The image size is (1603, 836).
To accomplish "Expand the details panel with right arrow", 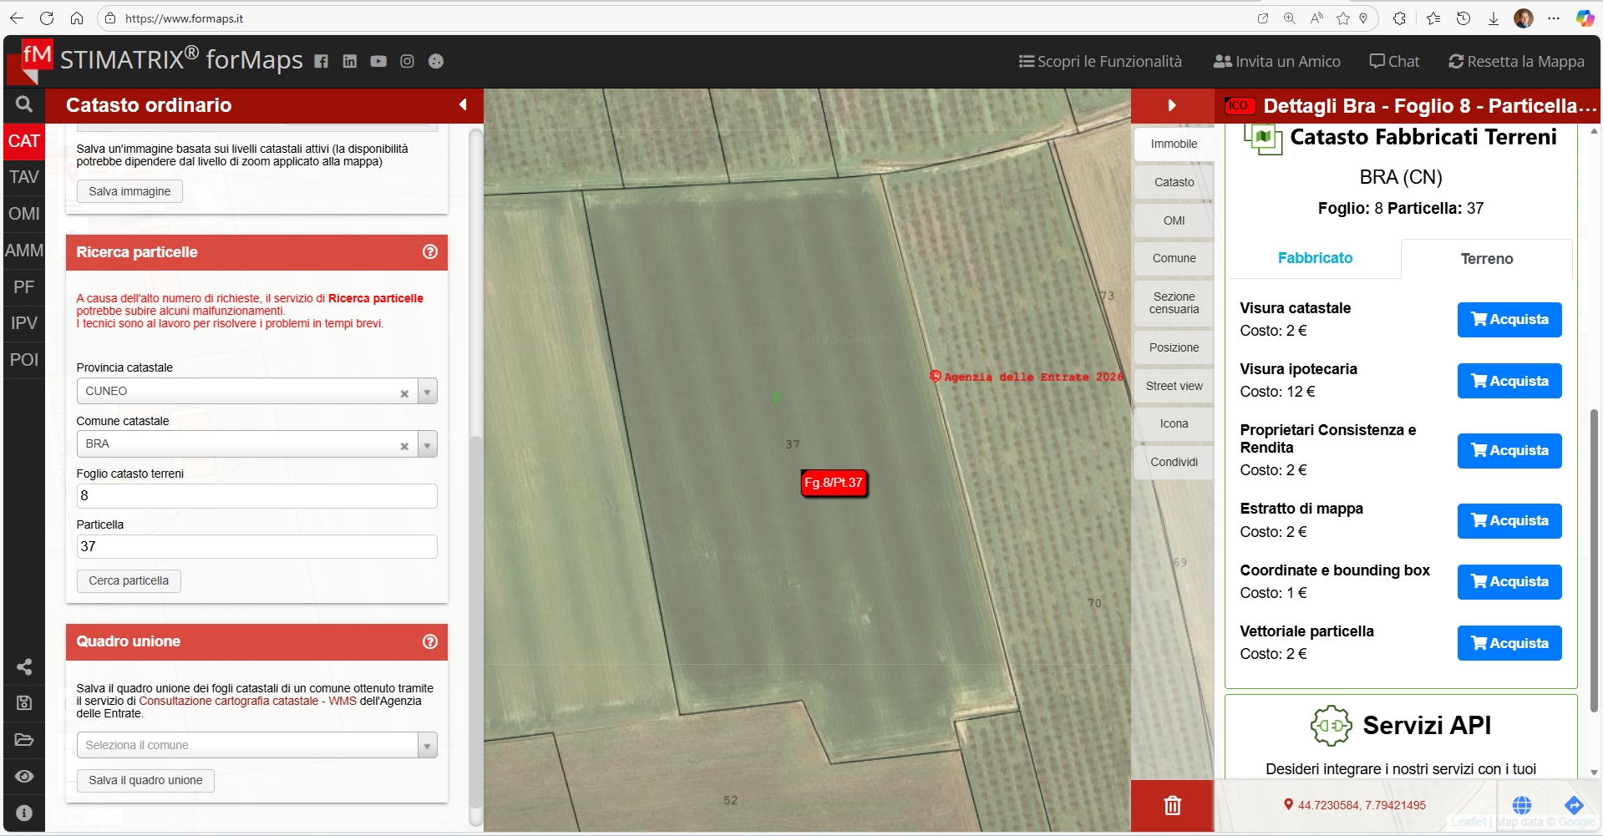I will (1171, 105).
